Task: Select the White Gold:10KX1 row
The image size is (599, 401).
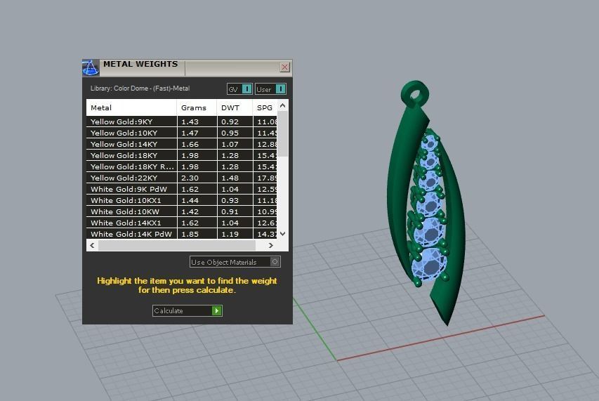Action: click(x=181, y=201)
